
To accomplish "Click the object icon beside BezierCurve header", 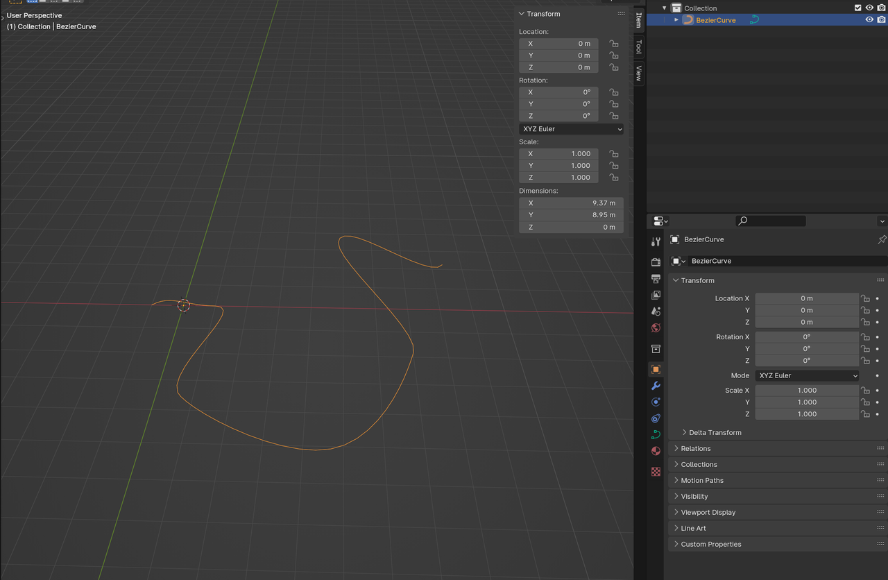I will (x=674, y=239).
